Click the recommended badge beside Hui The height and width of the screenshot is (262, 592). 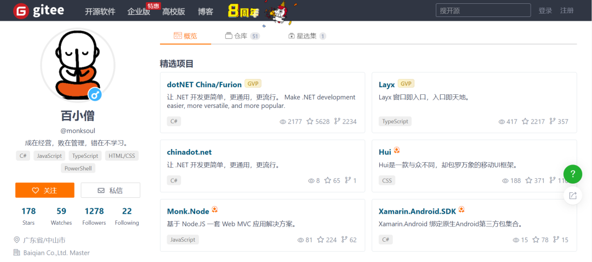(397, 150)
